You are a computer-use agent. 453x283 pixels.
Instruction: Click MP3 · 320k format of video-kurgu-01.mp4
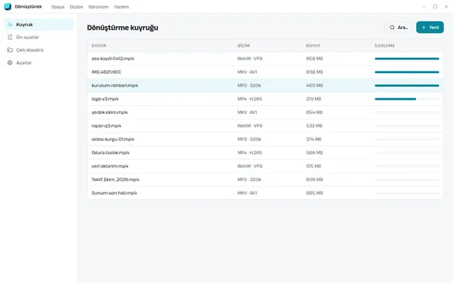point(249,139)
